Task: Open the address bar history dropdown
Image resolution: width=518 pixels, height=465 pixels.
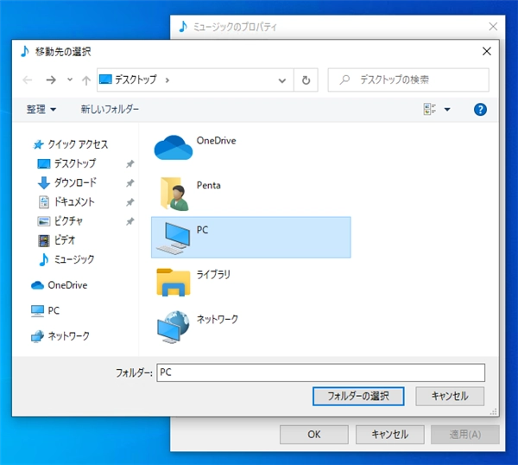Action: [x=281, y=80]
